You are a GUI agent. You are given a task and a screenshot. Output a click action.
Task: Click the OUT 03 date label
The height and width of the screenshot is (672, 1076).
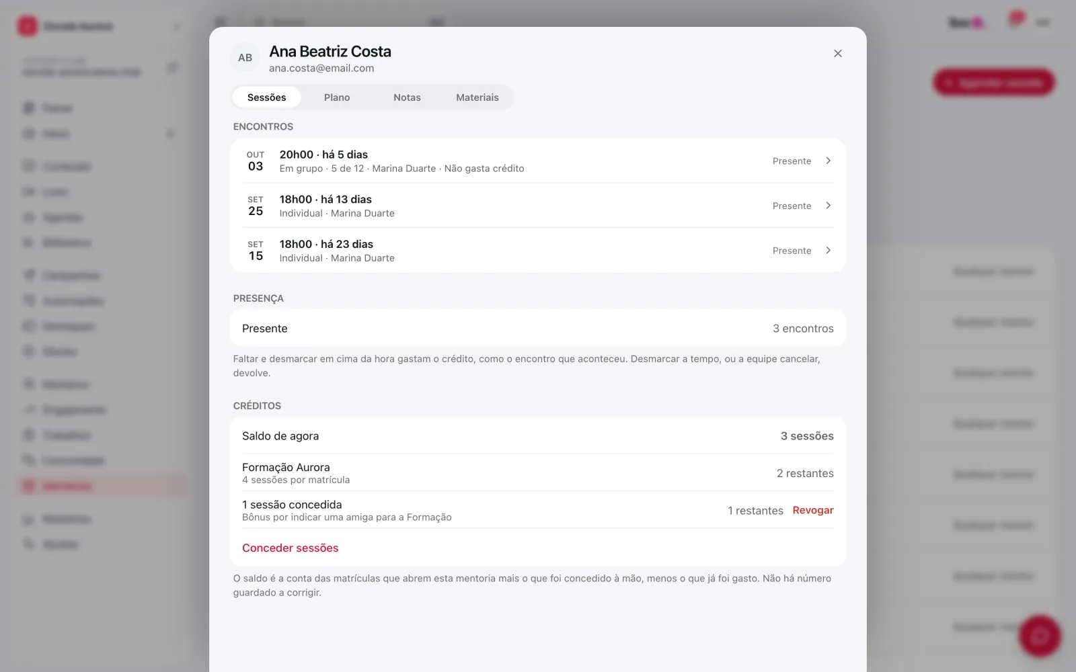tap(256, 161)
